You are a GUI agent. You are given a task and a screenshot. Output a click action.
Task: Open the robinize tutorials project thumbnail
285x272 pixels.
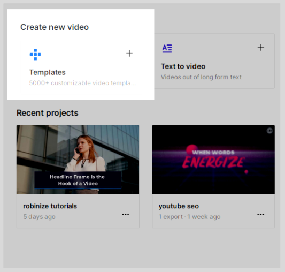[x=78, y=160]
